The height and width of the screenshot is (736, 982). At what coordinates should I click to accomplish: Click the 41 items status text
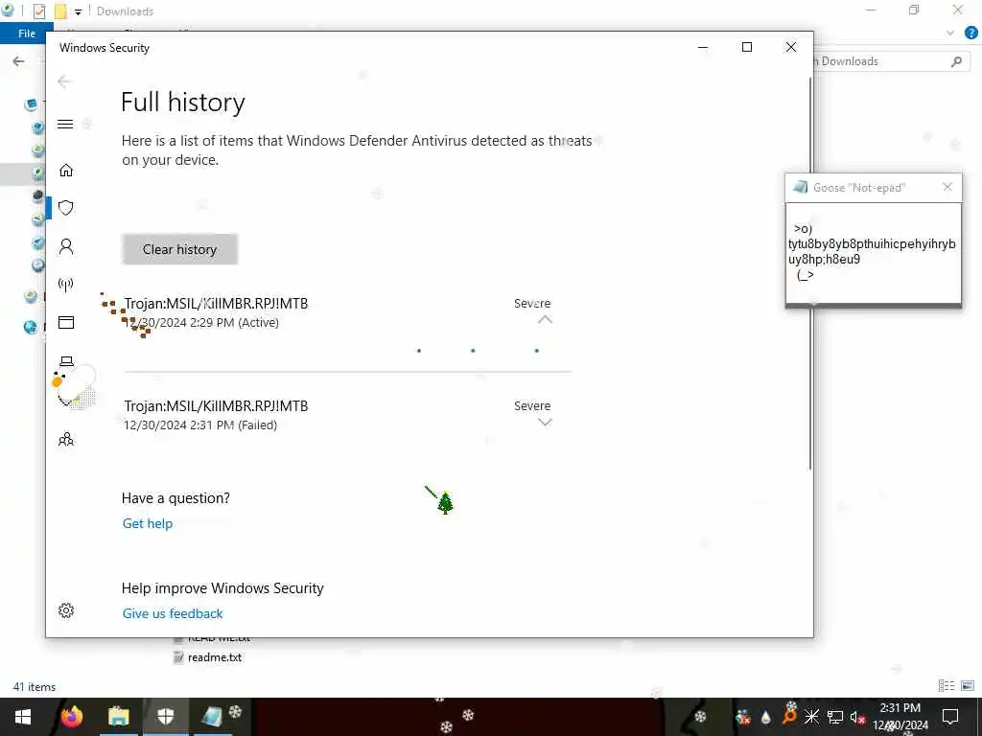35,686
